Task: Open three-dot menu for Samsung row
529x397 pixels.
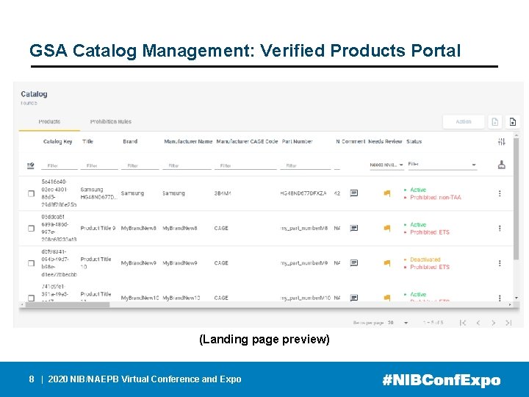Action: tap(500, 193)
